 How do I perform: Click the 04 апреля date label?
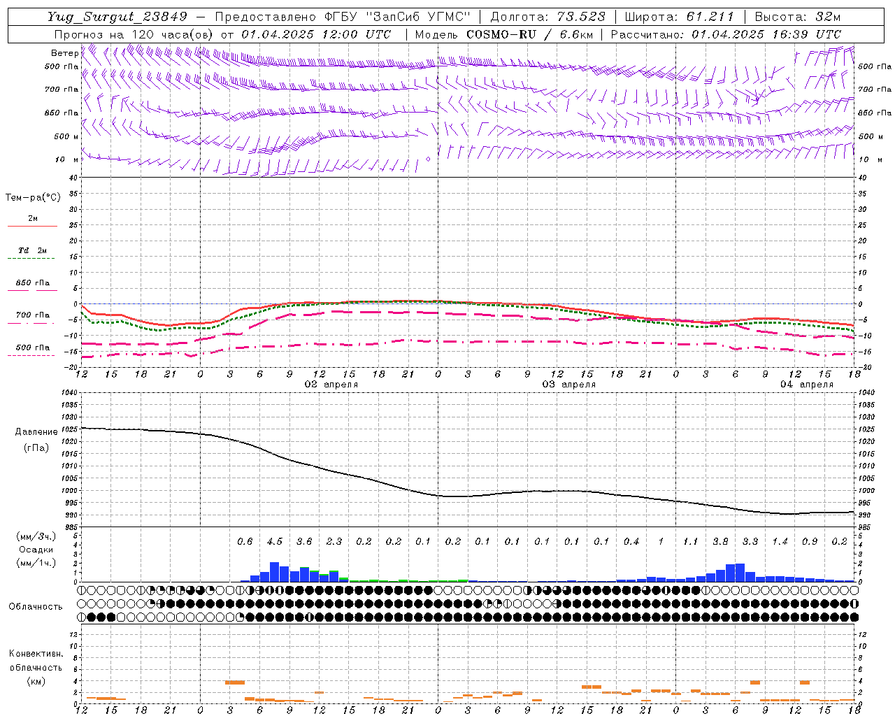[x=807, y=385]
